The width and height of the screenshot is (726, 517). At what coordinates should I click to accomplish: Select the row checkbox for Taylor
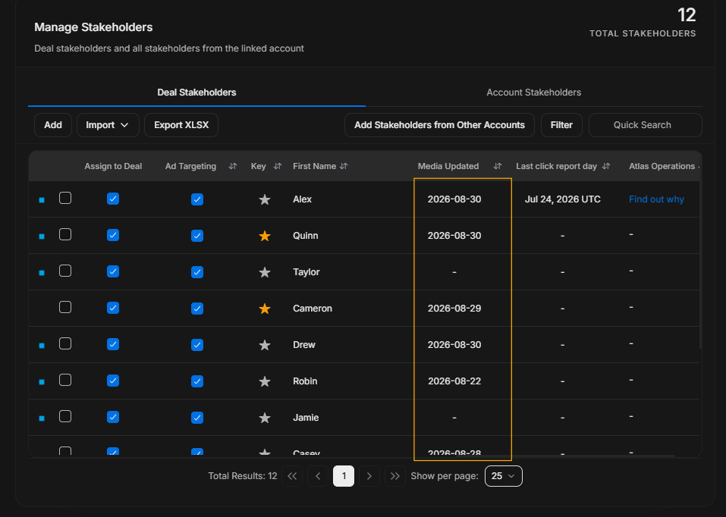(65, 271)
